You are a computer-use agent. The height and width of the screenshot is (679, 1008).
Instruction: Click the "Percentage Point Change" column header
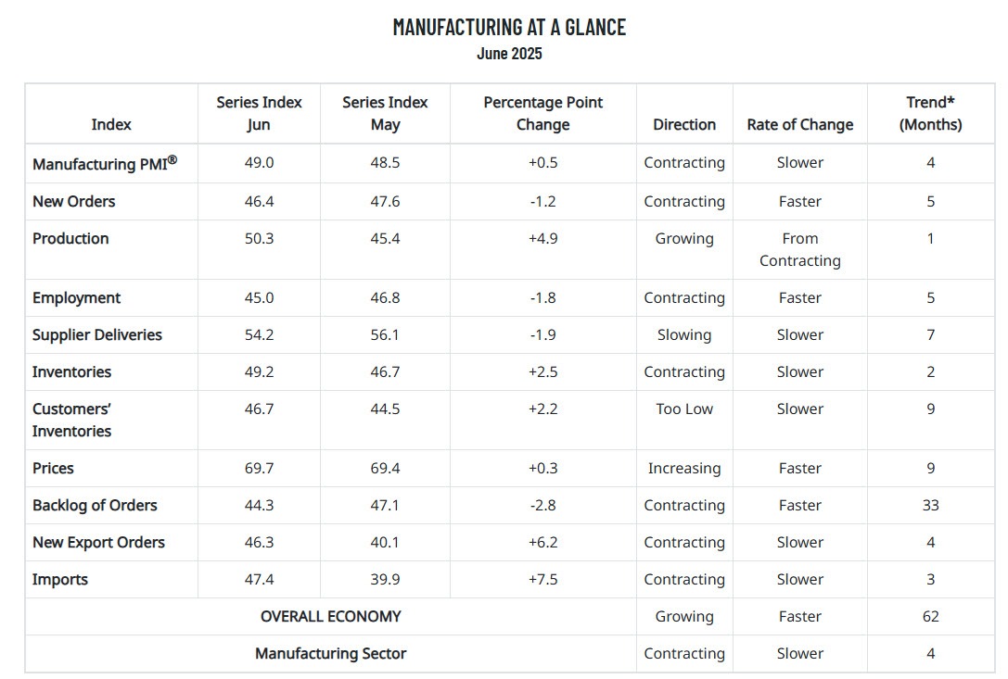pyautogui.click(x=542, y=113)
